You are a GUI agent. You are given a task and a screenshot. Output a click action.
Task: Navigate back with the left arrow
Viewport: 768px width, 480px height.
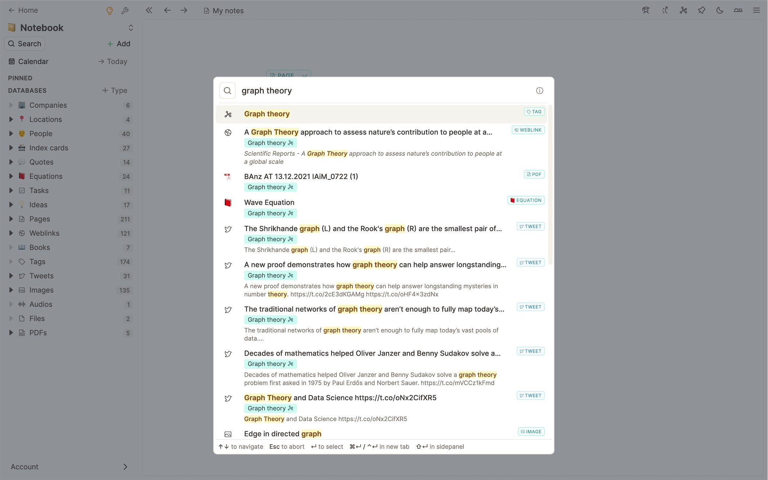click(x=167, y=10)
